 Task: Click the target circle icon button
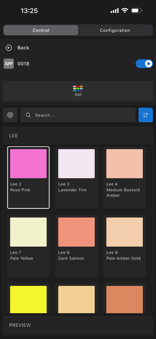click(x=10, y=115)
